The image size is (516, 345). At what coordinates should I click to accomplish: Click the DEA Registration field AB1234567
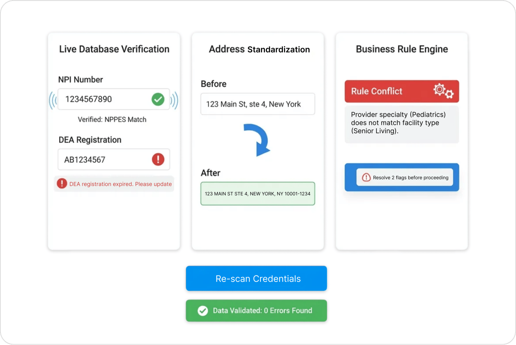(113, 159)
